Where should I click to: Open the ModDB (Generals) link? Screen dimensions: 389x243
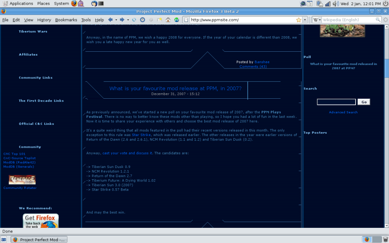(19, 166)
